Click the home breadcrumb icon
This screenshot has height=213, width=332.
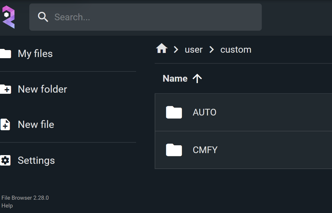point(161,49)
